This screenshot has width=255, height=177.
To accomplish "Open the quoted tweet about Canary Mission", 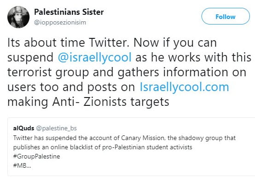I will [131, 146].
